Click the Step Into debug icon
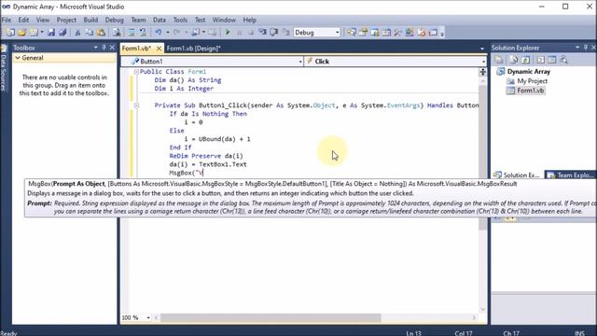The height and width of the screenshot is (336, 597). [x=262, y=33]
